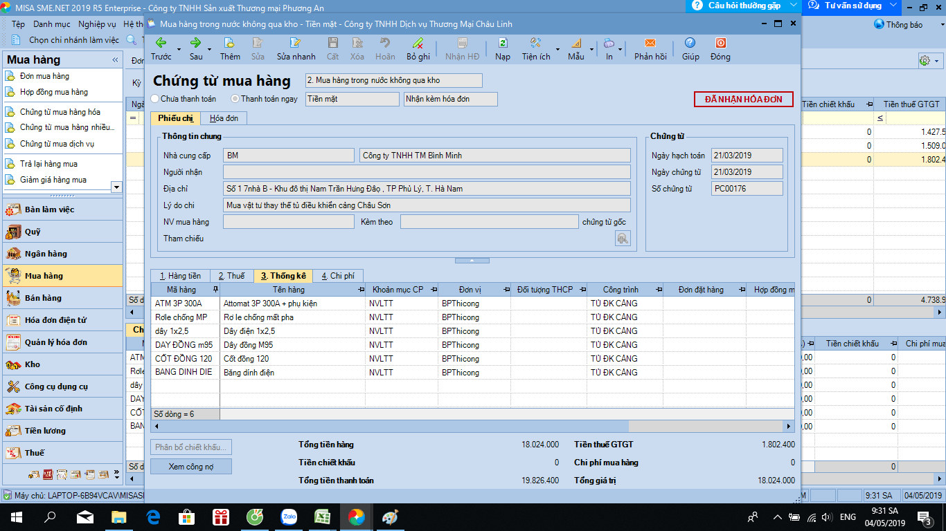Open Excel from the Windows taskbar
The height and width of the screenshot is (531, 946).
[322, 516]
